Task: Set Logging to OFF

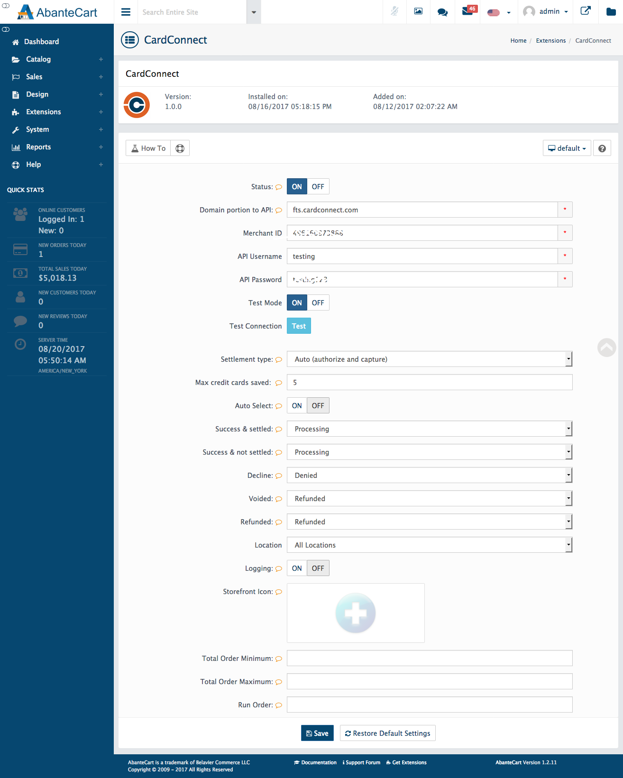Action: [318, 568]
